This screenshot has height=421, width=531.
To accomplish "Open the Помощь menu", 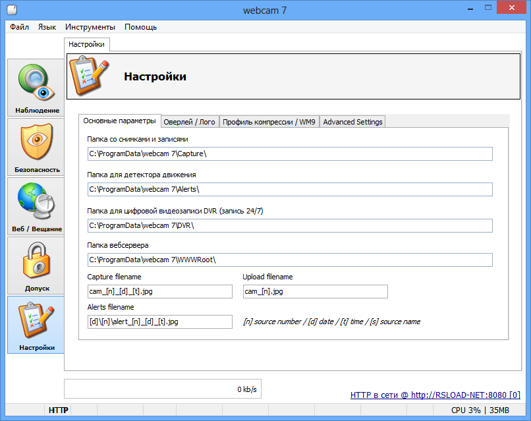I will click(140, 27).
